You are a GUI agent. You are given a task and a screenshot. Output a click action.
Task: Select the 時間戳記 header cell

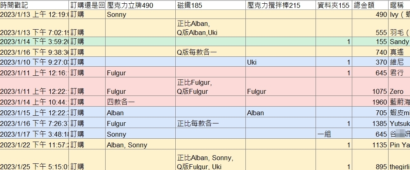click(x=34, y=5)
